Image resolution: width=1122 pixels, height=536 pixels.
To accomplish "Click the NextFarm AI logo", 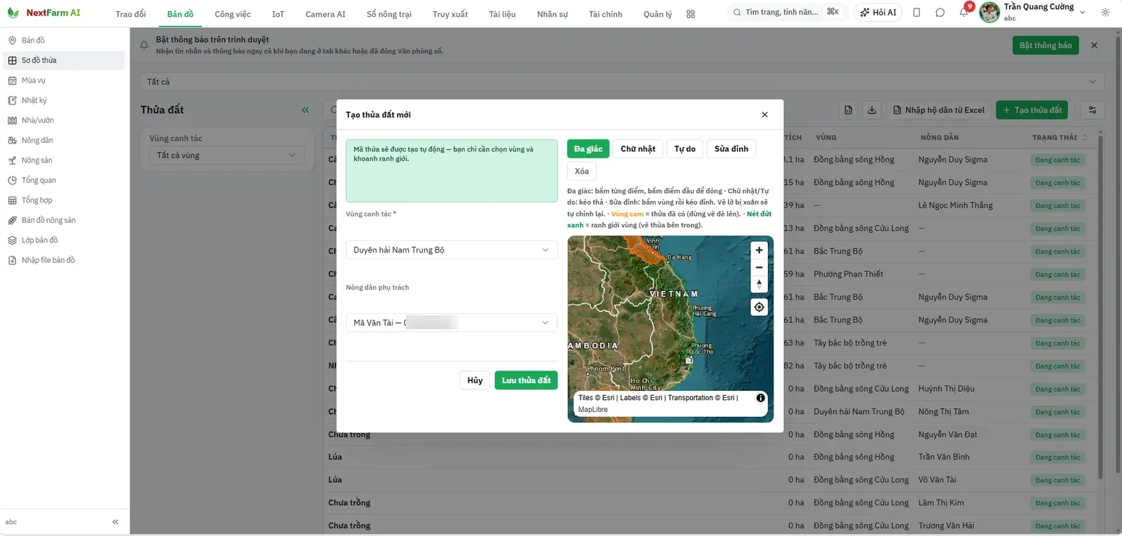I will (43, 13).
